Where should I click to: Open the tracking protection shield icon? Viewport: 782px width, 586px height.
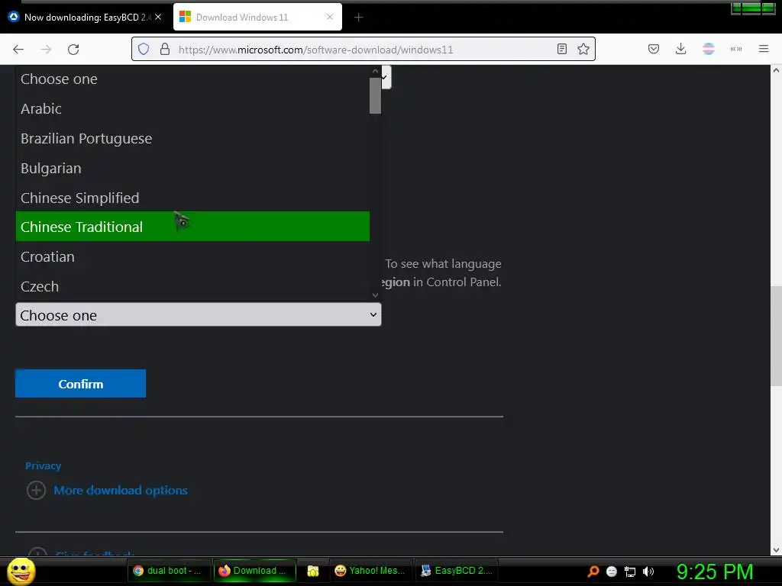tap(144, 50)
